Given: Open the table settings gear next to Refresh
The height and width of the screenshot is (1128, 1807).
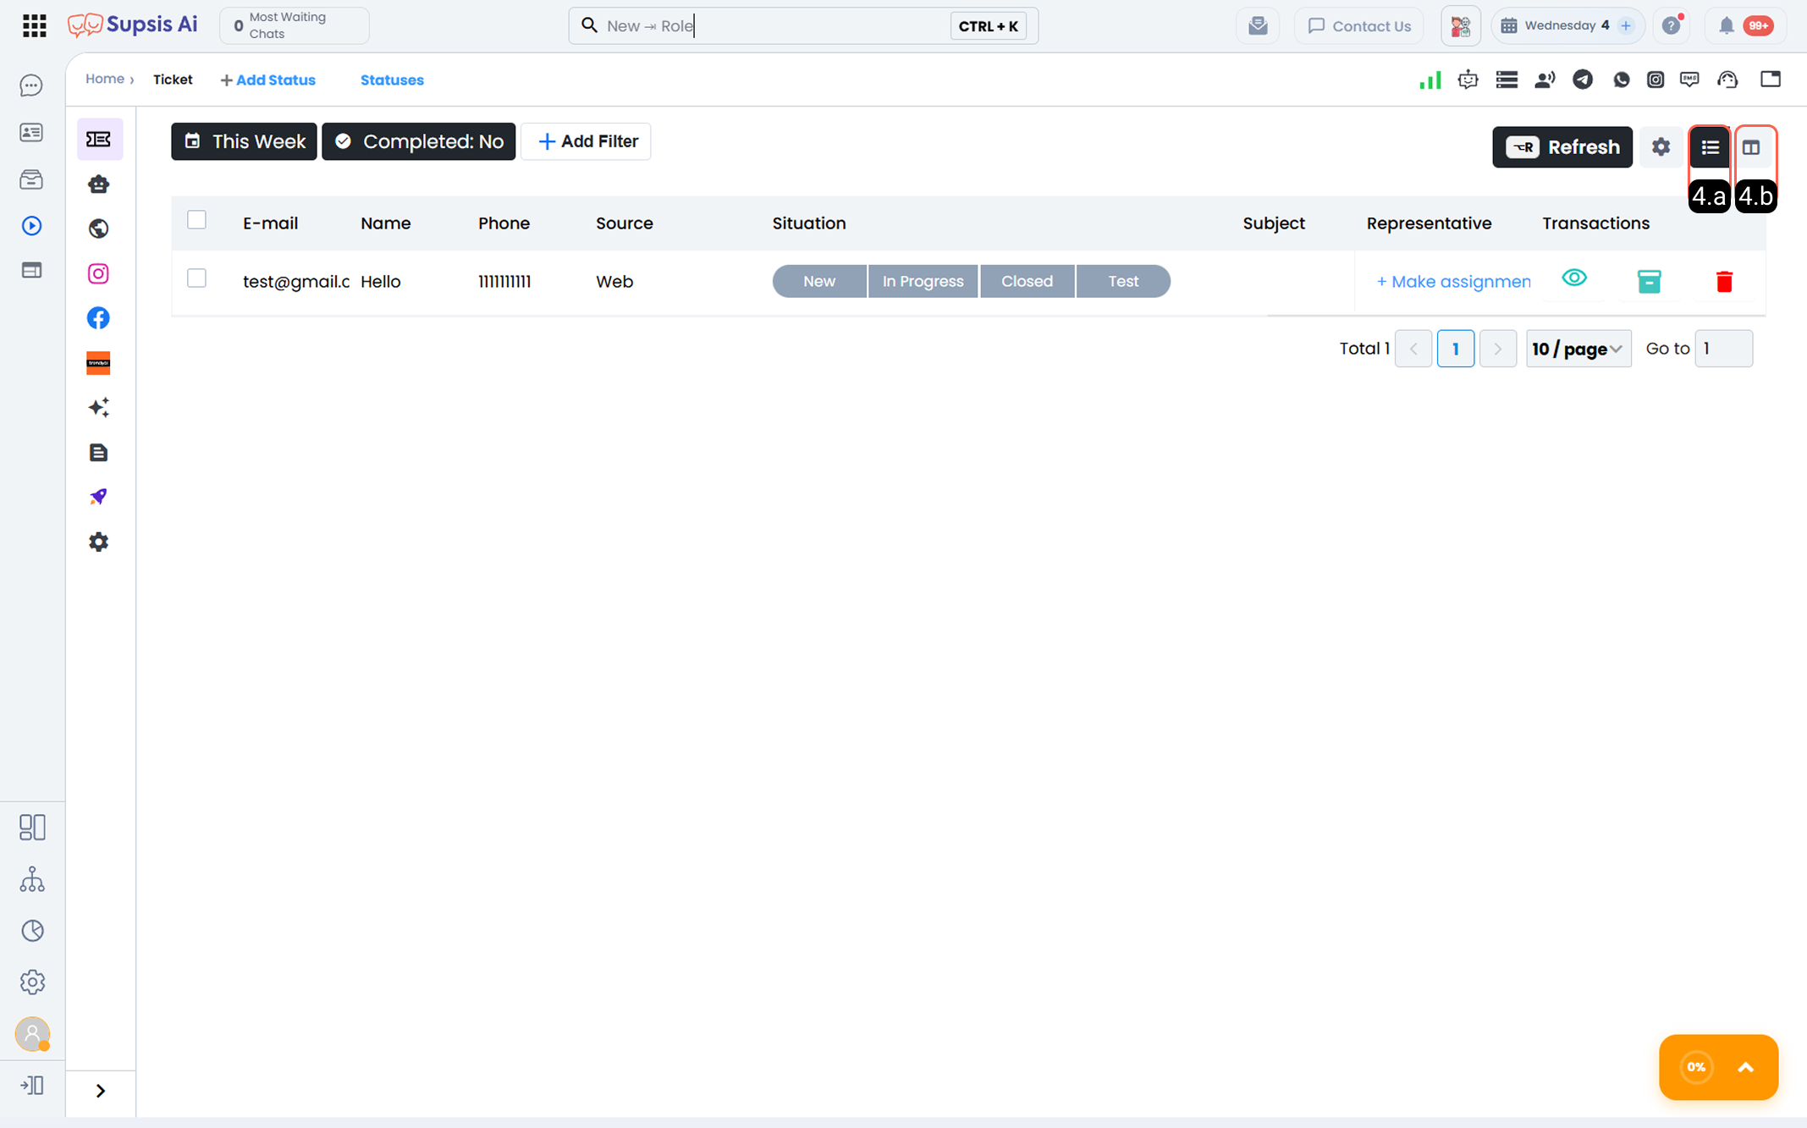Looking at the screenshot, I should coord(1661,147).
